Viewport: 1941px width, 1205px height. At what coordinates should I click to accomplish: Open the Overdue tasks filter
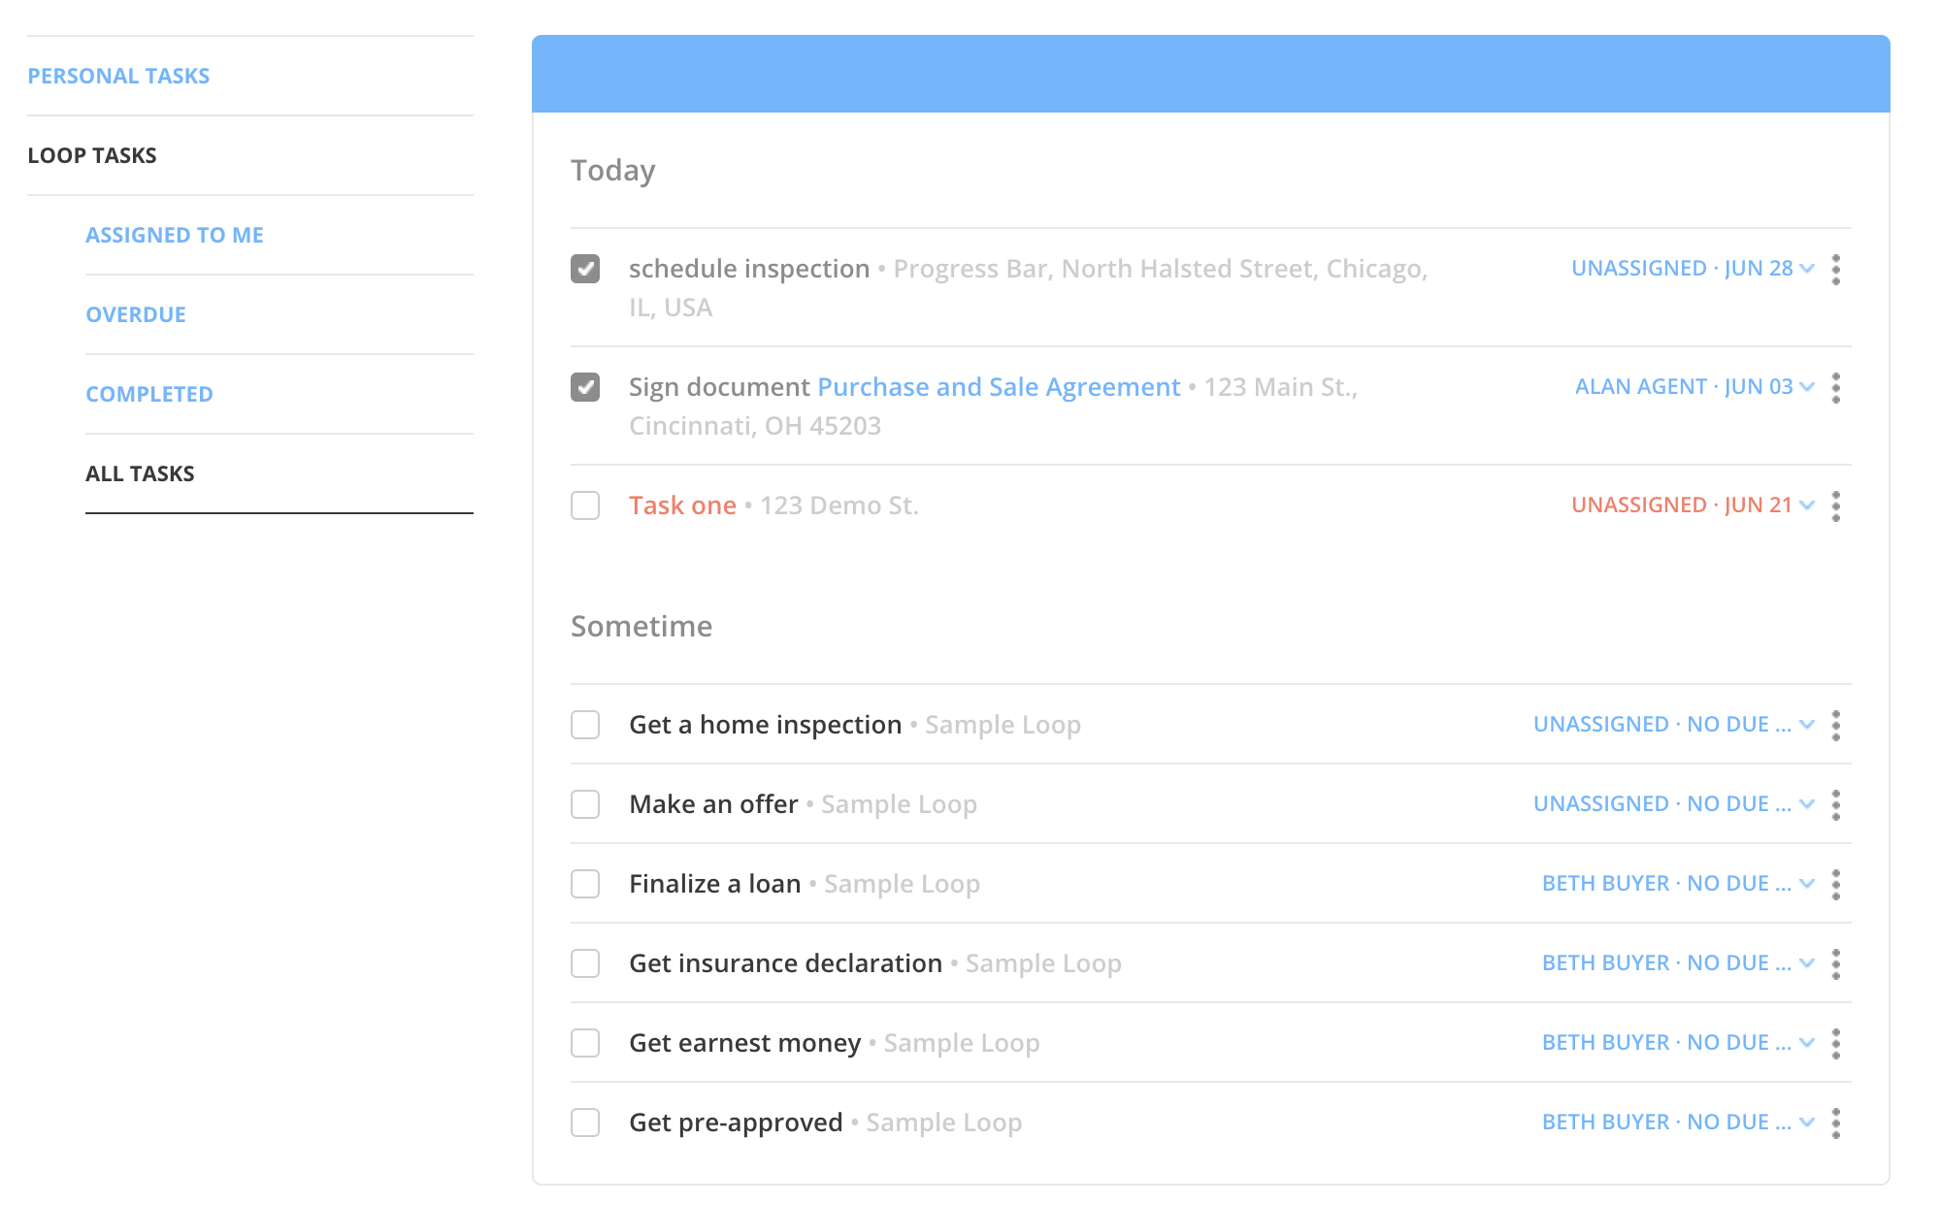[136, 314]
